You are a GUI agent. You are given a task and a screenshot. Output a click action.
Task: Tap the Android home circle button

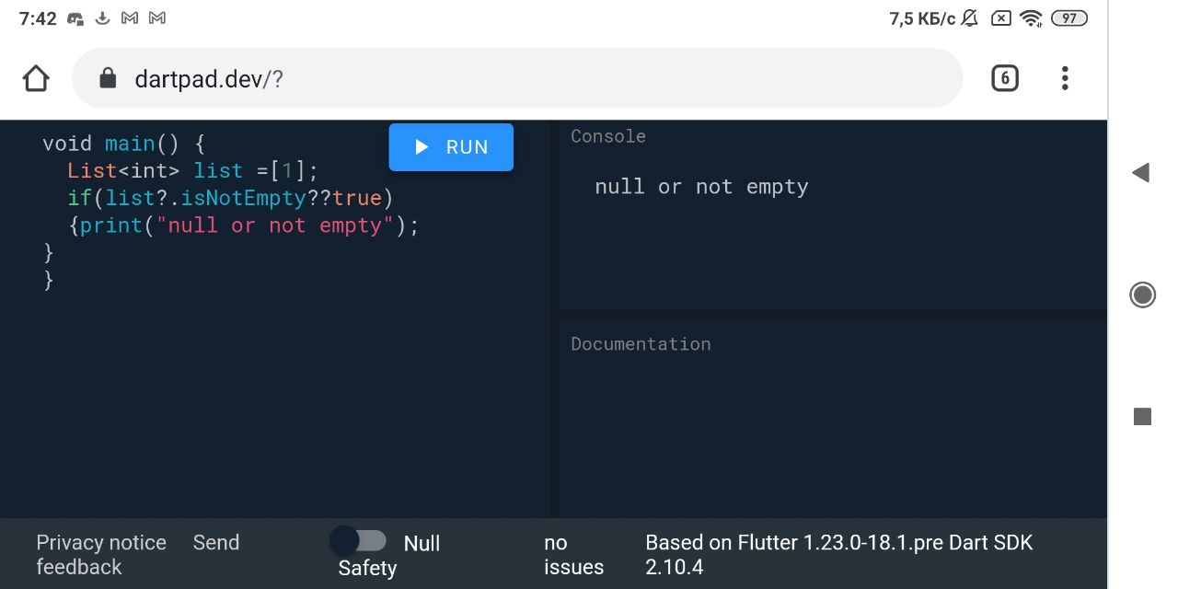1142,294
